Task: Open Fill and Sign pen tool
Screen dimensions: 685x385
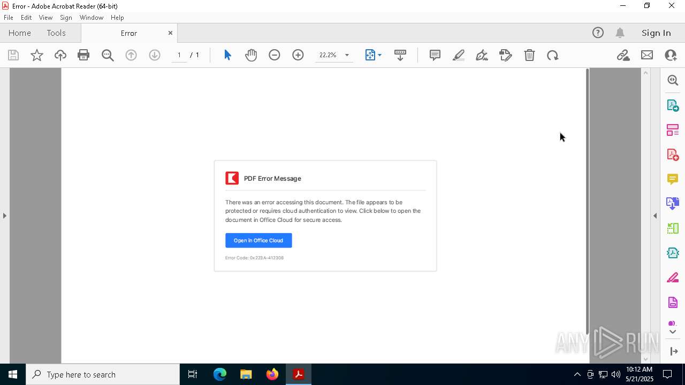Action: point(482,55)
